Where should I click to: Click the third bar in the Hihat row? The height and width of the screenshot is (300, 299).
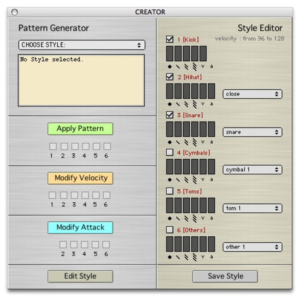tap(186, 91)
